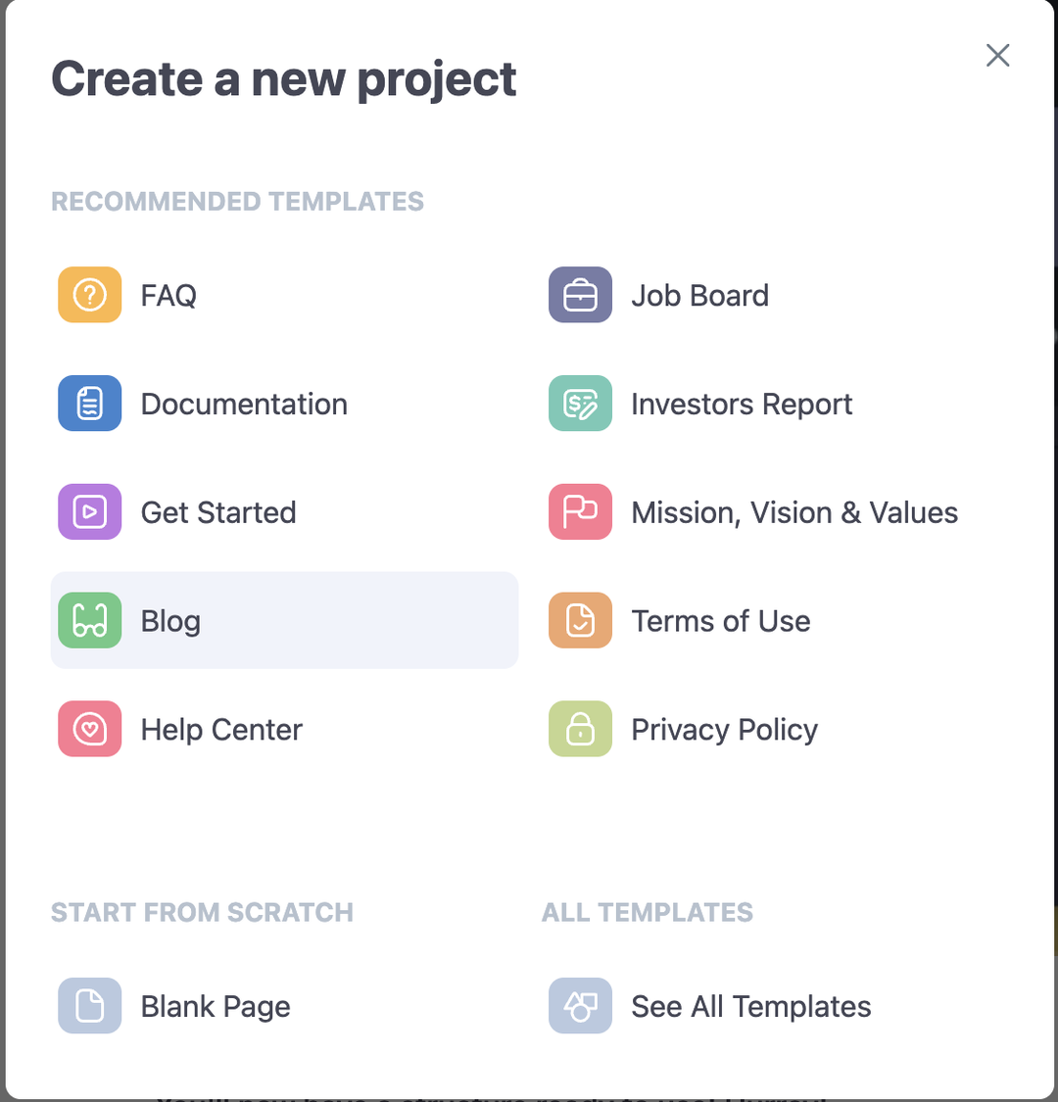Open See All Templates link
This screenshot has width=1058, height=1102.
coord(750,1007)
